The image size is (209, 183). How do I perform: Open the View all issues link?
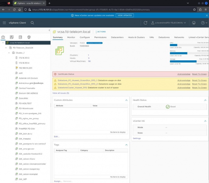point(61,93)
